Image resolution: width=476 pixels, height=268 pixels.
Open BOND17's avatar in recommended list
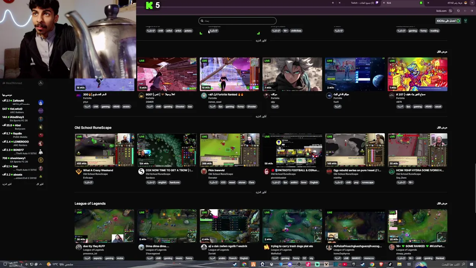coord(41,151)
